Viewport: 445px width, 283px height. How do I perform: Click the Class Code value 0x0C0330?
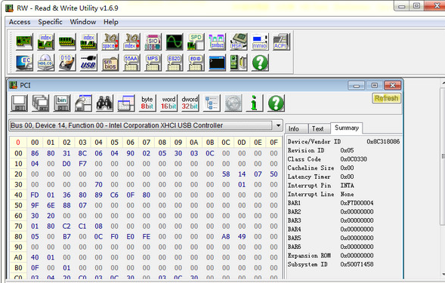pyautogui.click(x=354, y=159)
